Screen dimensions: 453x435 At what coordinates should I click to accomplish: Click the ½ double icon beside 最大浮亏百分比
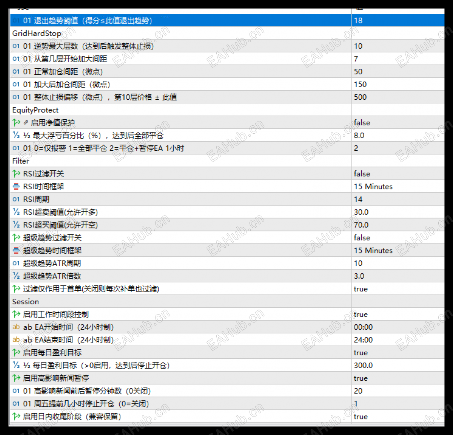tap(16, 135)
